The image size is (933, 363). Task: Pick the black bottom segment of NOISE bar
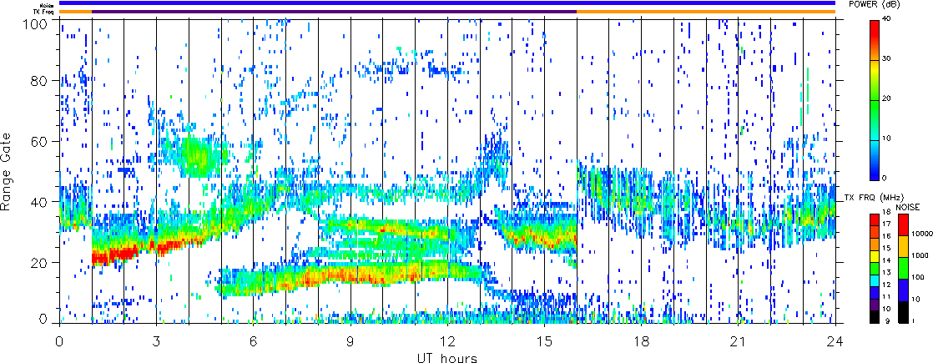(x=903, y=312)
